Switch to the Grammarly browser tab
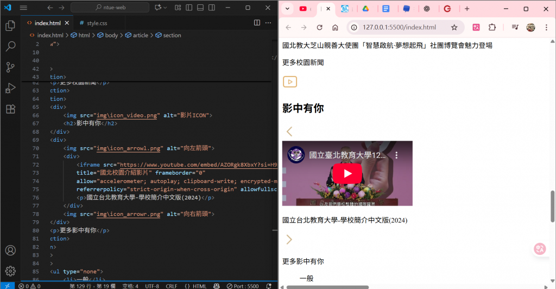Screen dimensions: 556x289 coord(447,9)
